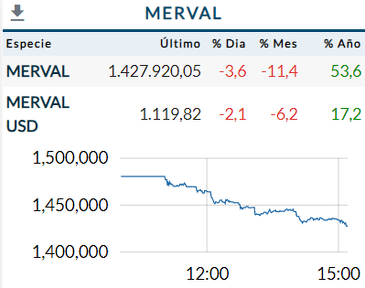This screenshot has height=288, width=365.
Task: Open the MERVAL USD species link
Action: click(x=38, y=114)
